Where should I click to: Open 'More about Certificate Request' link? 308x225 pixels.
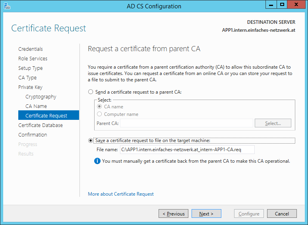tap(121, 194)
